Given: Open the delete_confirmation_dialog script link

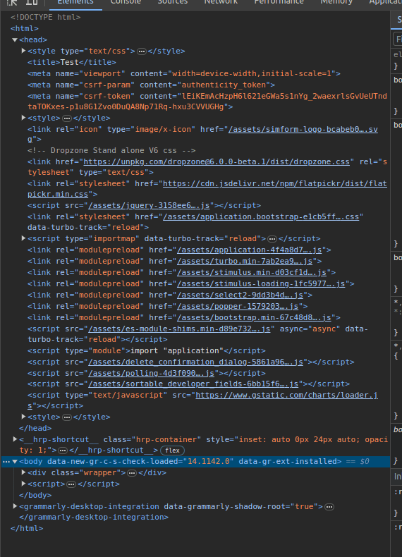Looking at the screenshot, I should [x=195, y=362].
